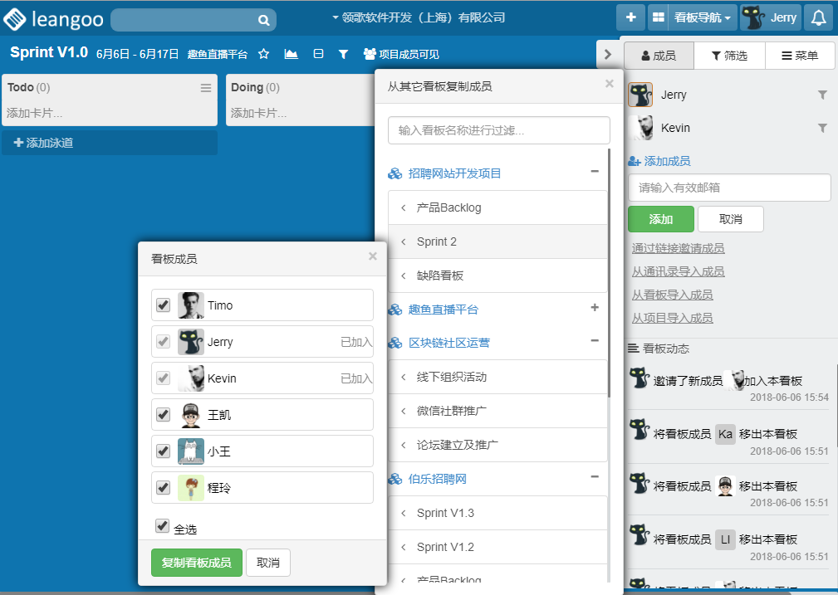Viewport: 838px width, 595px height.
Task: Click the filter icon beside Kevin
Action: coord(822,129)
